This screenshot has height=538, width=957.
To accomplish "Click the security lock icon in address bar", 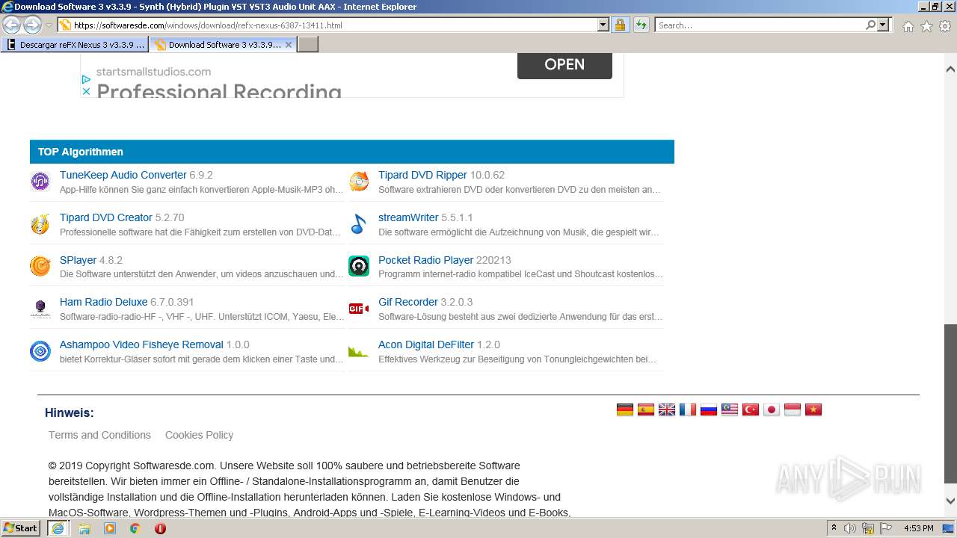I will 620,25.
